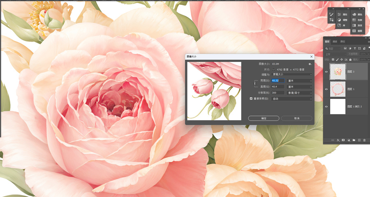Open the Resample method dropdown (自动)

pyautogui.click(x=292, y=99)
